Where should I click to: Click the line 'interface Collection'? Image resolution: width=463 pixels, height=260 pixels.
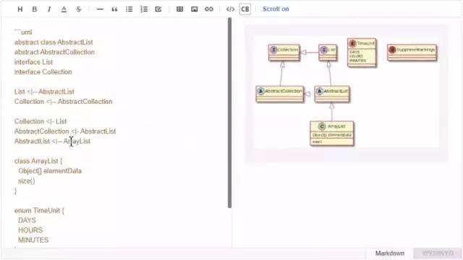click(x=43, y=72)
